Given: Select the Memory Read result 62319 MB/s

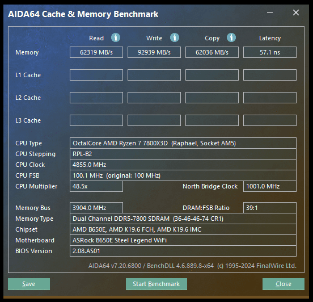Looking at the screenshot, I should tap(96, 52).
